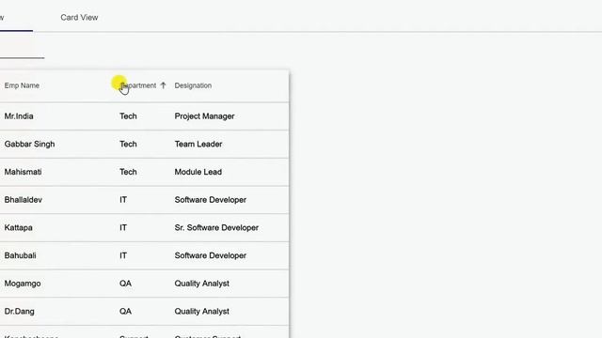This screenshot has width=602, height=338.
Task: Sort by the Department column header
Action: tap(138, 85)
